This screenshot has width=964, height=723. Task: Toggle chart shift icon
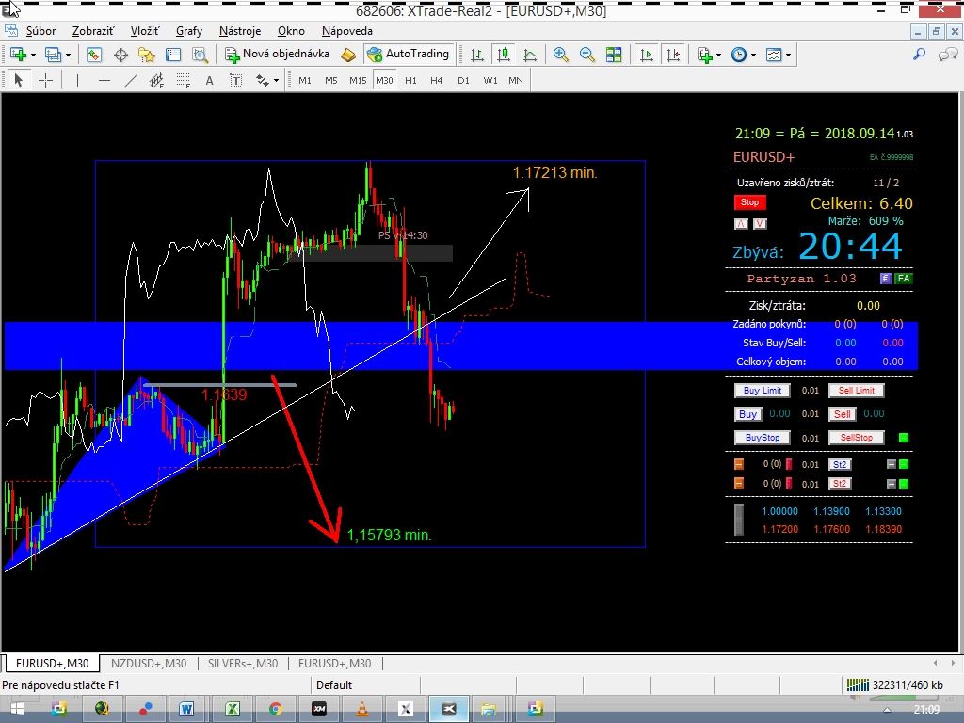(673, 55)
